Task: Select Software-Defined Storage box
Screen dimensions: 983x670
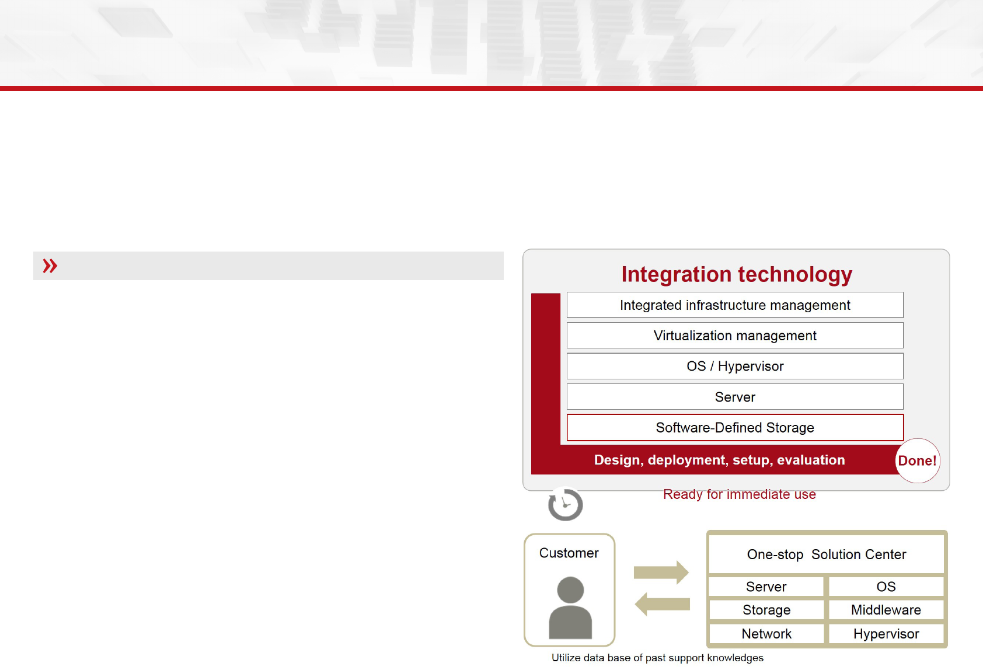Action: coord(735,428)
